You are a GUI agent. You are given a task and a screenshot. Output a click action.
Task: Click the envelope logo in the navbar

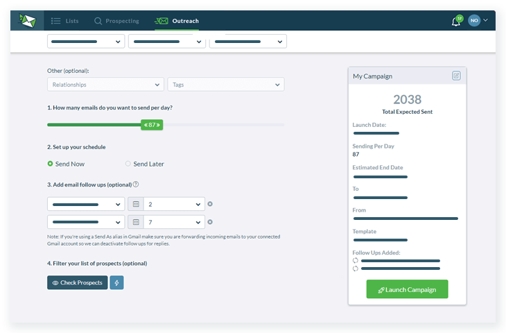point(28,21)
